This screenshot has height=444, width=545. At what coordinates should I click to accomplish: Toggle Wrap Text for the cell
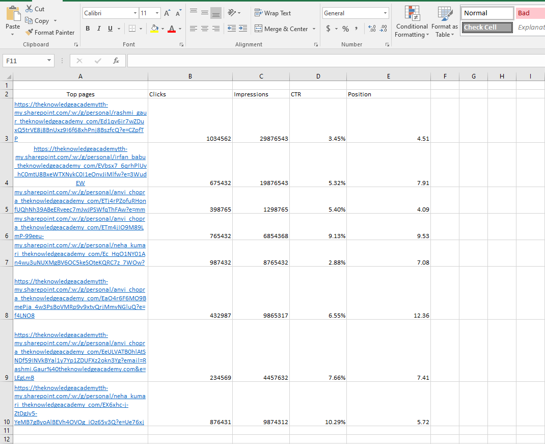tap(273, 13)
